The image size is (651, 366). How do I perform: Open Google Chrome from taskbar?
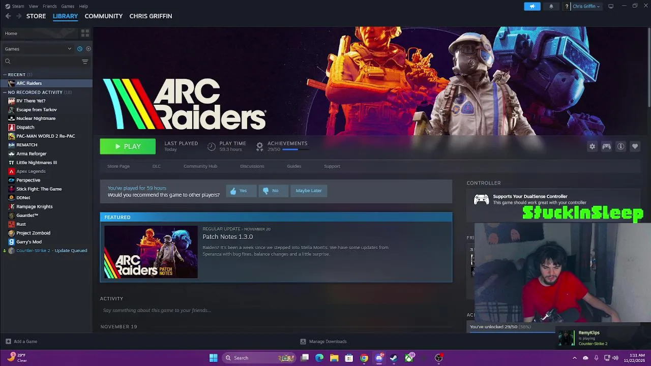364,358
